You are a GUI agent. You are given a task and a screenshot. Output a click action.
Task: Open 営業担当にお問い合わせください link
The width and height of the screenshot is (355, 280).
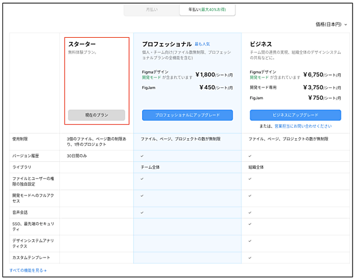[302, 126]
